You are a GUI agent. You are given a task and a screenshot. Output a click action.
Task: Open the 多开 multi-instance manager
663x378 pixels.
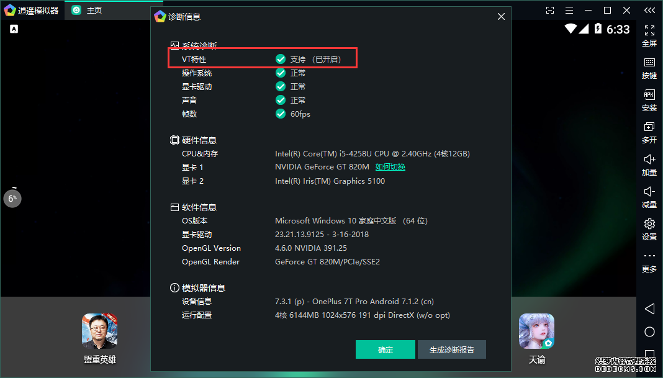[x=649, y=133]
